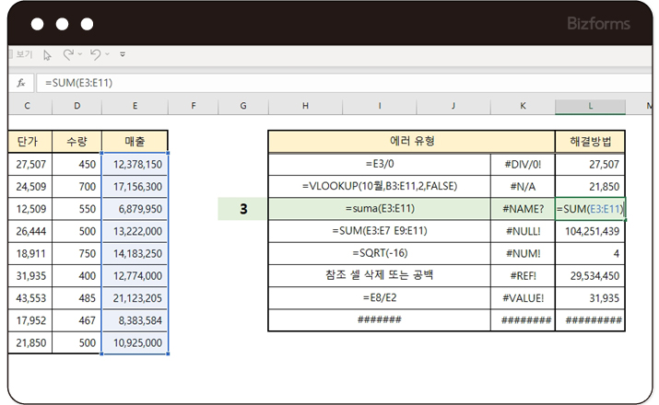Click the =SQRT(-16) cell
659x405 pixels.
[x=380, y=253]
